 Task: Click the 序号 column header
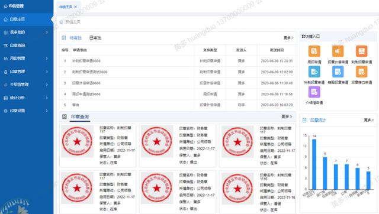pos(65,50)
